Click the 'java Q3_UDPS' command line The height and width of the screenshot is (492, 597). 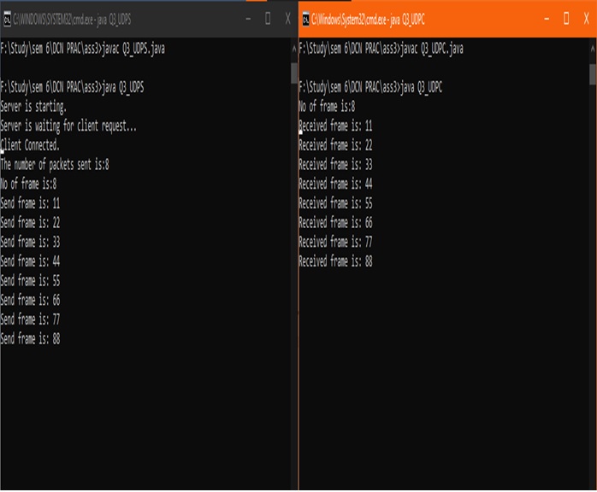[x=72, y=88]
